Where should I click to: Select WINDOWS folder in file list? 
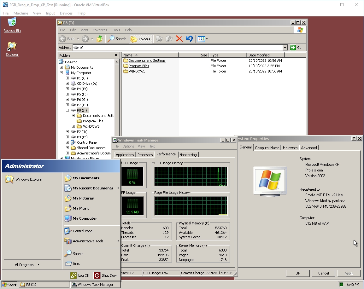137,71
